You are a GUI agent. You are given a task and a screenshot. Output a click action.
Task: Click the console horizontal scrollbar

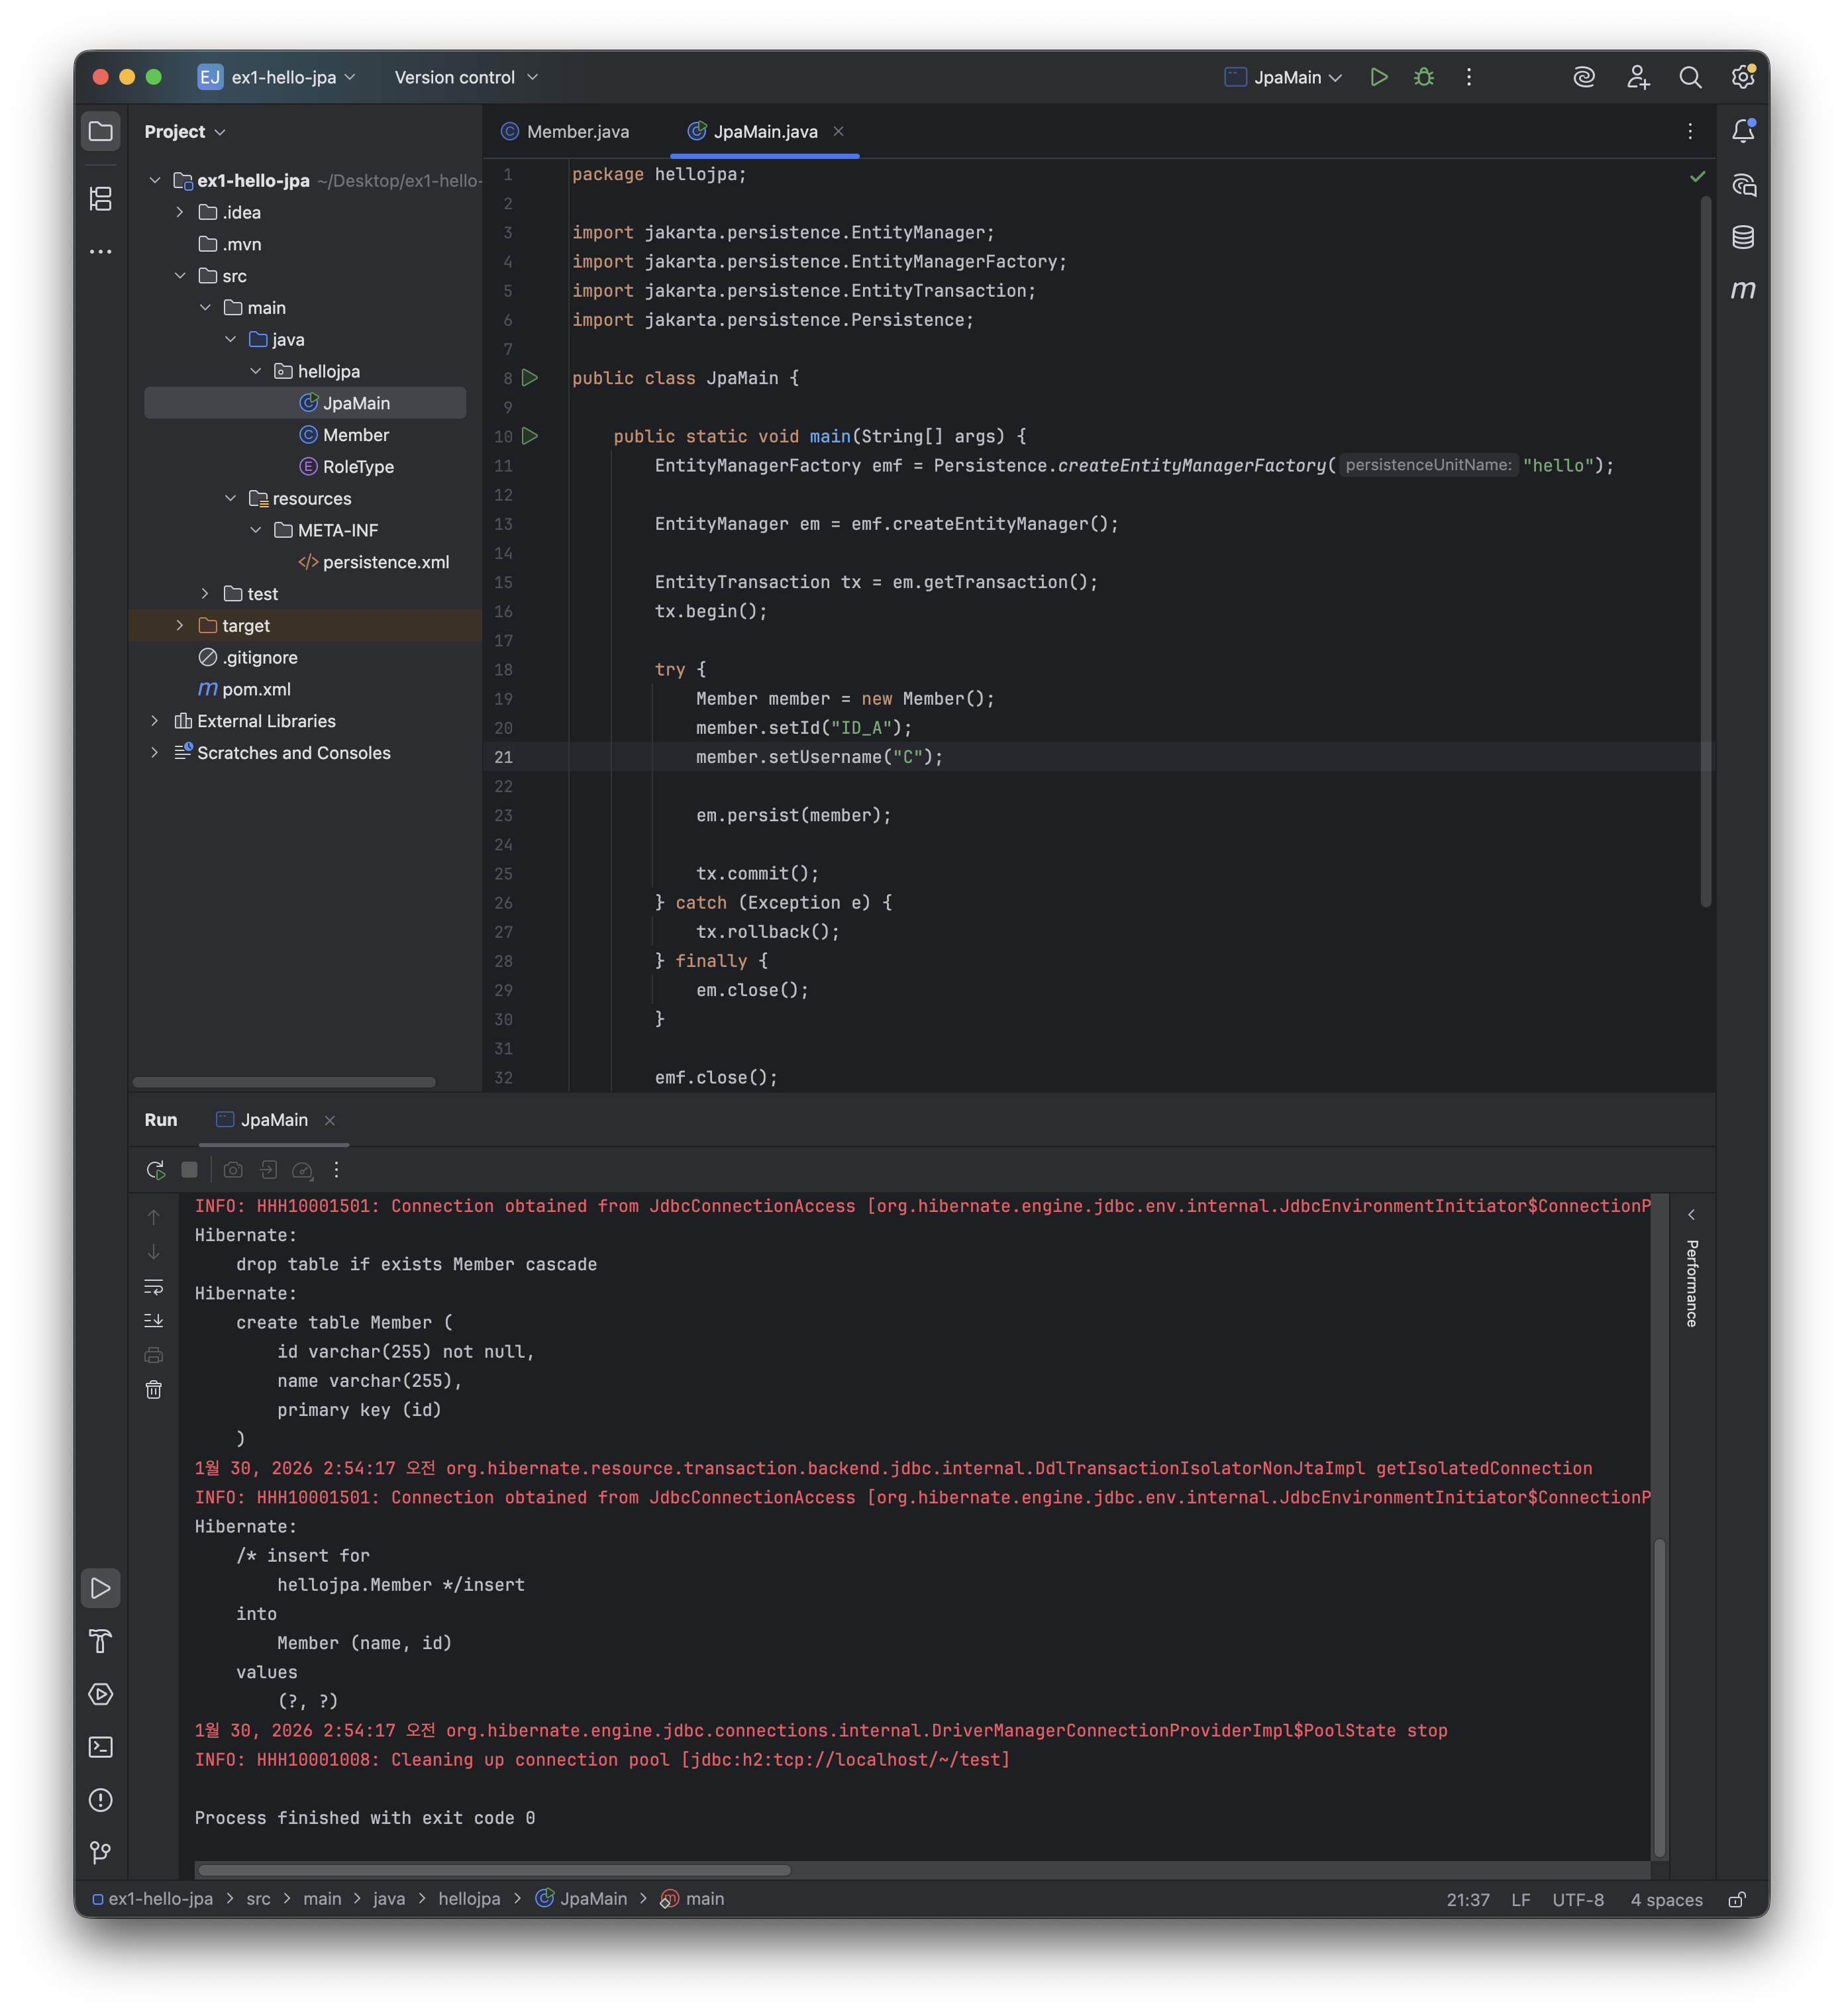[x=494, y=1870]
